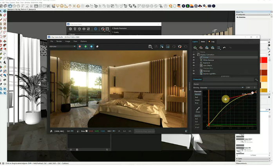Click the Raw checkbox in status bar
This screenshot has width=273, height=166.
click(87, 131)
